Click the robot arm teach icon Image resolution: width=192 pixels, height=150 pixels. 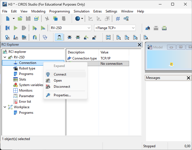click(x=86, y=37)
